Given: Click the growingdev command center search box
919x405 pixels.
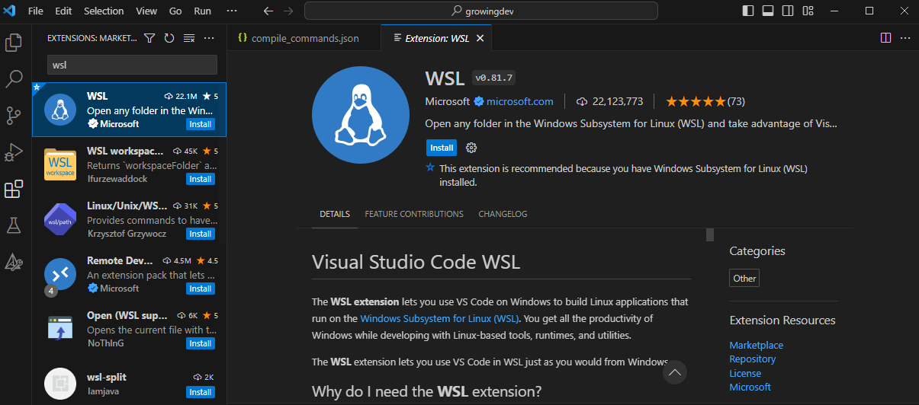Looking at the screenshot, I should [480, 11].
